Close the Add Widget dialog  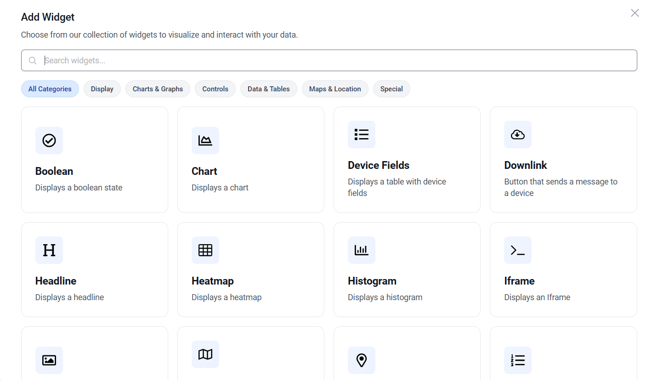point(635,13)
